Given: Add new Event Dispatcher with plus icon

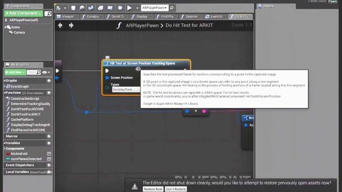Looking at the screenshot, I should [x=49, y=165].
